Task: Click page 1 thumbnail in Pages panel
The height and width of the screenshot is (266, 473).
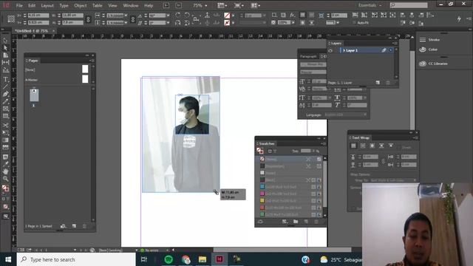Action: [x=34, y=95]
